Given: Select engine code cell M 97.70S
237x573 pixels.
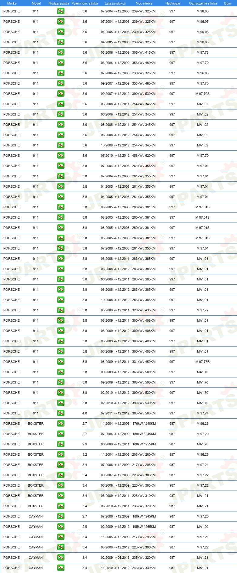Looking at the screenshot, I should pos(202,94).
